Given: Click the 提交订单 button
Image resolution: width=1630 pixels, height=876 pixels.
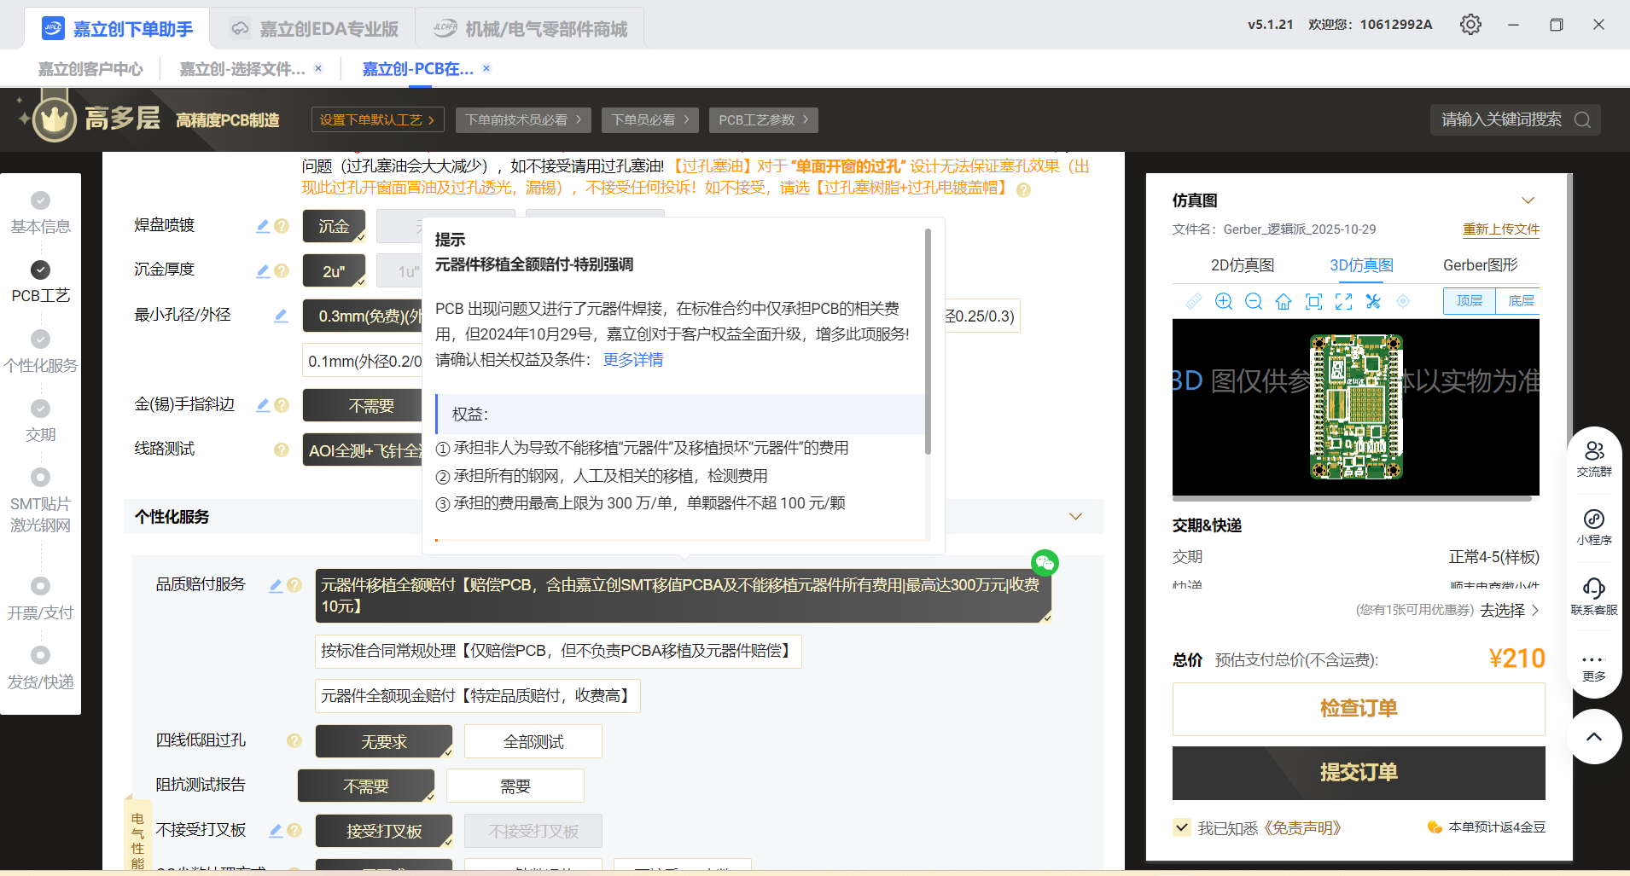Looking at the screenshot, I should tap(1359, 773).
